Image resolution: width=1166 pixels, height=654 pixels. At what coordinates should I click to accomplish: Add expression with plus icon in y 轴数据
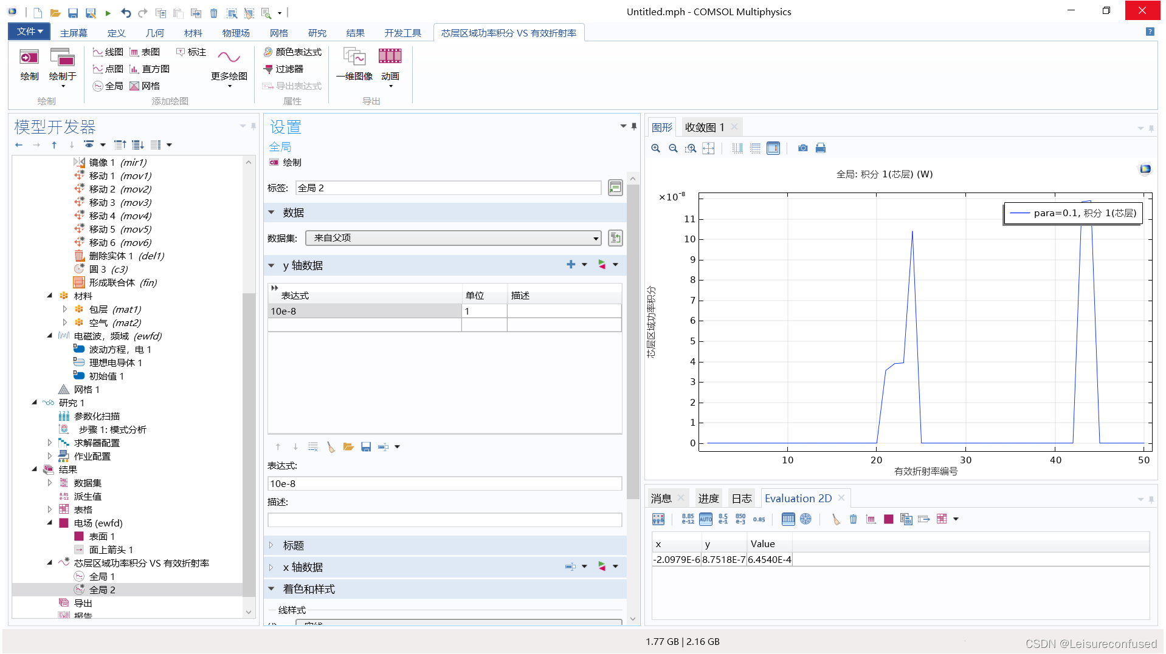pos(571,265)
